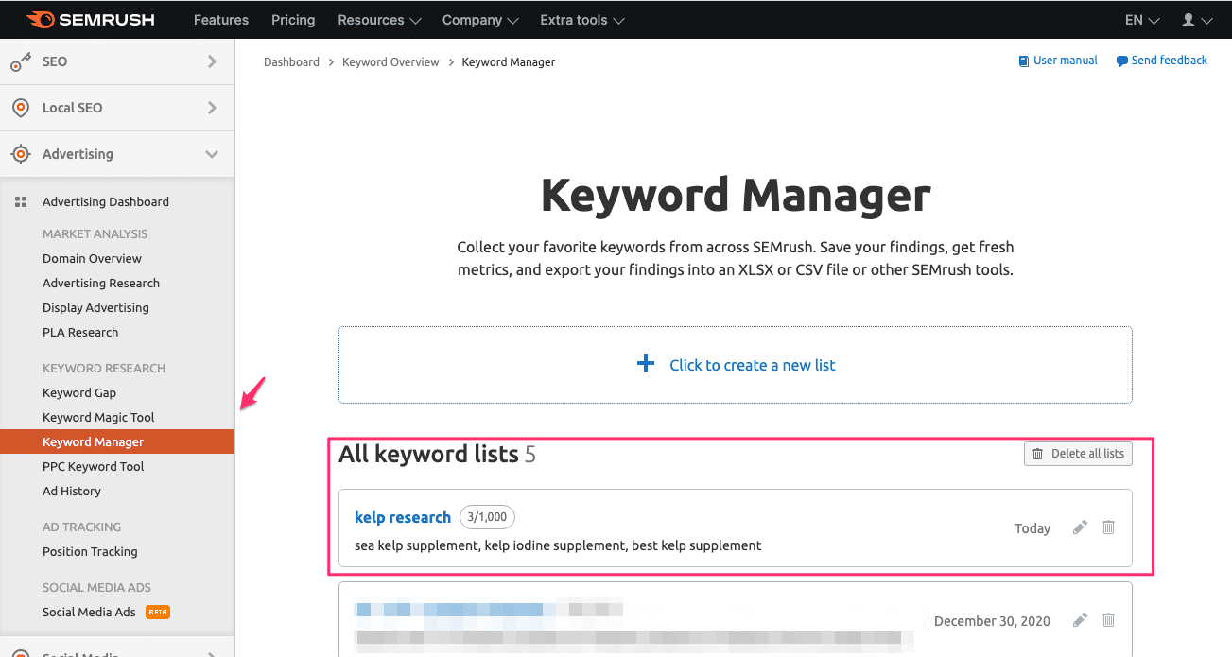Click the Send feedback speech bubble icon
Image resolution: width=1232 pixels, height=657 pixels.
(1121, 61)
